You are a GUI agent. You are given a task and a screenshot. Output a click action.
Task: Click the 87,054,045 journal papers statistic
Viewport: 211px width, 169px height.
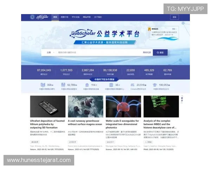pyautogui.click(x=44, y=72)
